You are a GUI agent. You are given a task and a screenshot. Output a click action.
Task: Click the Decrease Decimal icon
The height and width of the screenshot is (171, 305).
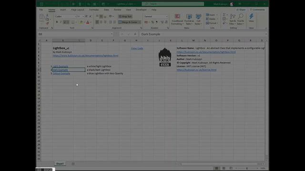166,22
